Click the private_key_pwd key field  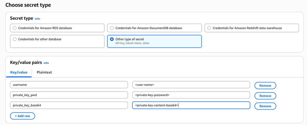pos(69,95)
